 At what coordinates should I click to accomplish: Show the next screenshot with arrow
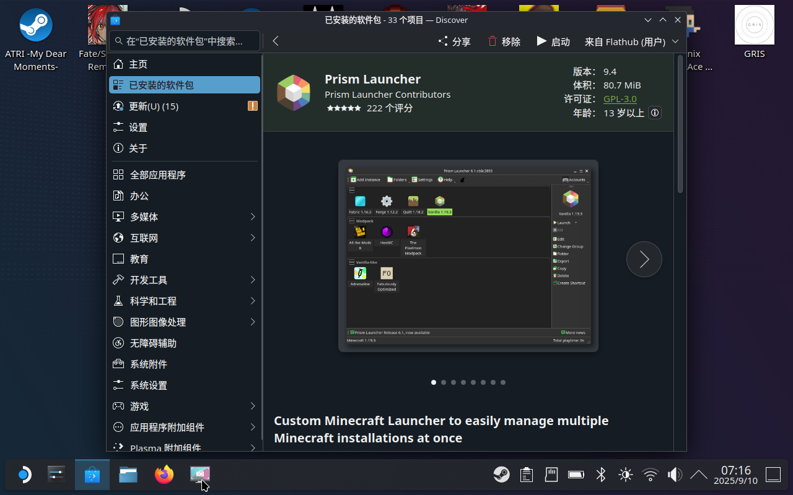(x=644, y=259)
